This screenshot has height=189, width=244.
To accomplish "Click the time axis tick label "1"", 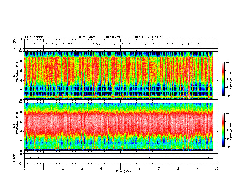I will 43,169.
